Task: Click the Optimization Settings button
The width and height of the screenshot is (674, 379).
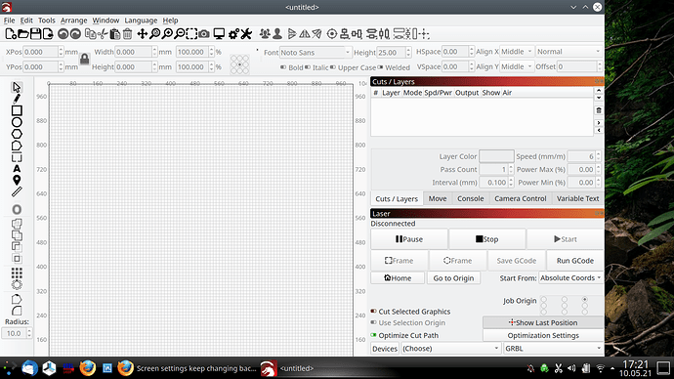Action: tap(543, 335)
